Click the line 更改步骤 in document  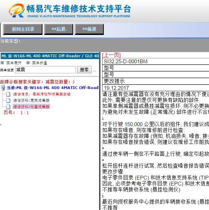pyautogui.click(x=113, y=172)
